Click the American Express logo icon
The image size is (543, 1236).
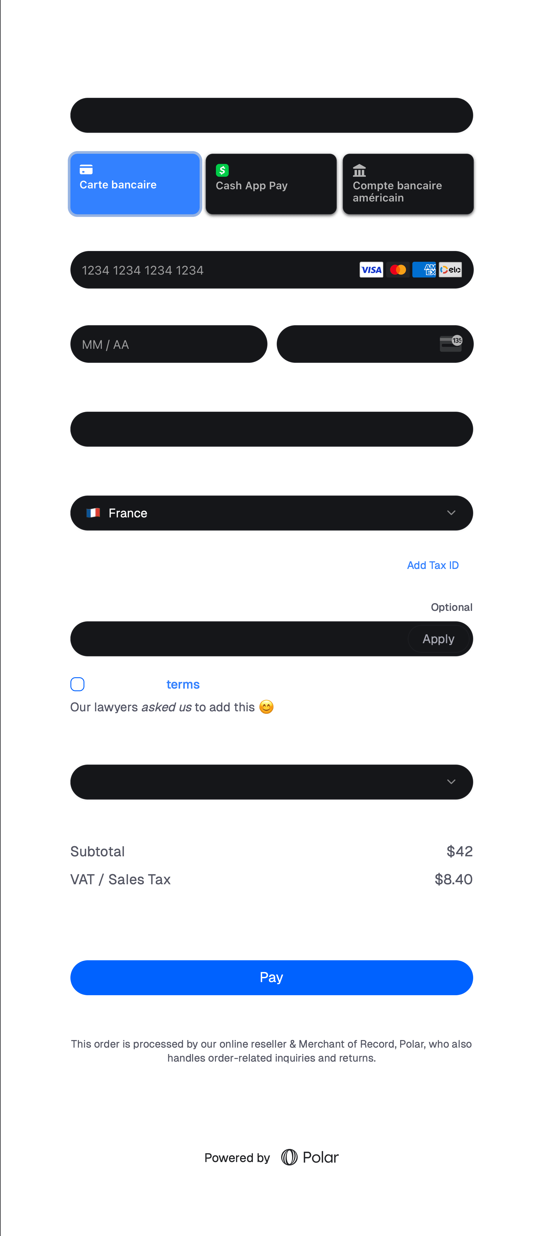(x=424, y=270)
